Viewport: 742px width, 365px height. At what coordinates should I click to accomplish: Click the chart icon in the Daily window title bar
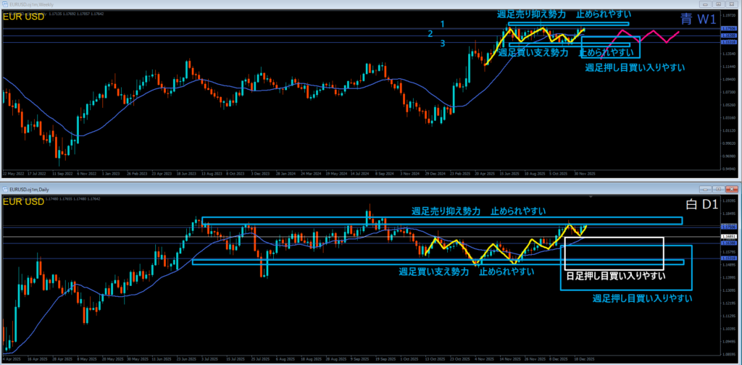pos(5,188)
